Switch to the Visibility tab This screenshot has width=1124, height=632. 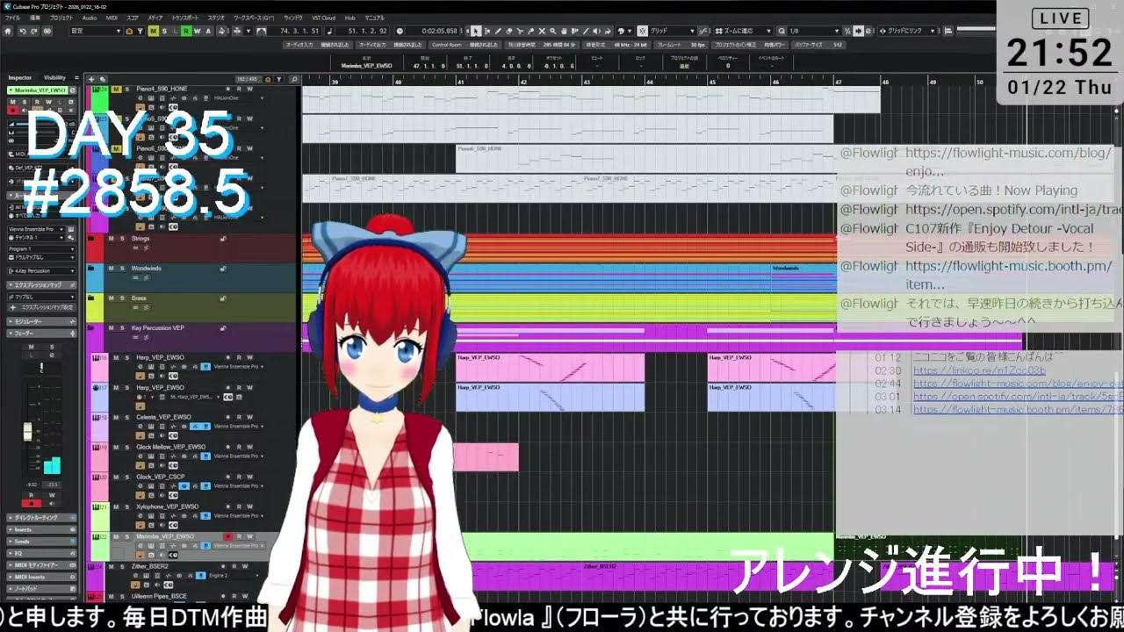[54, 77]
